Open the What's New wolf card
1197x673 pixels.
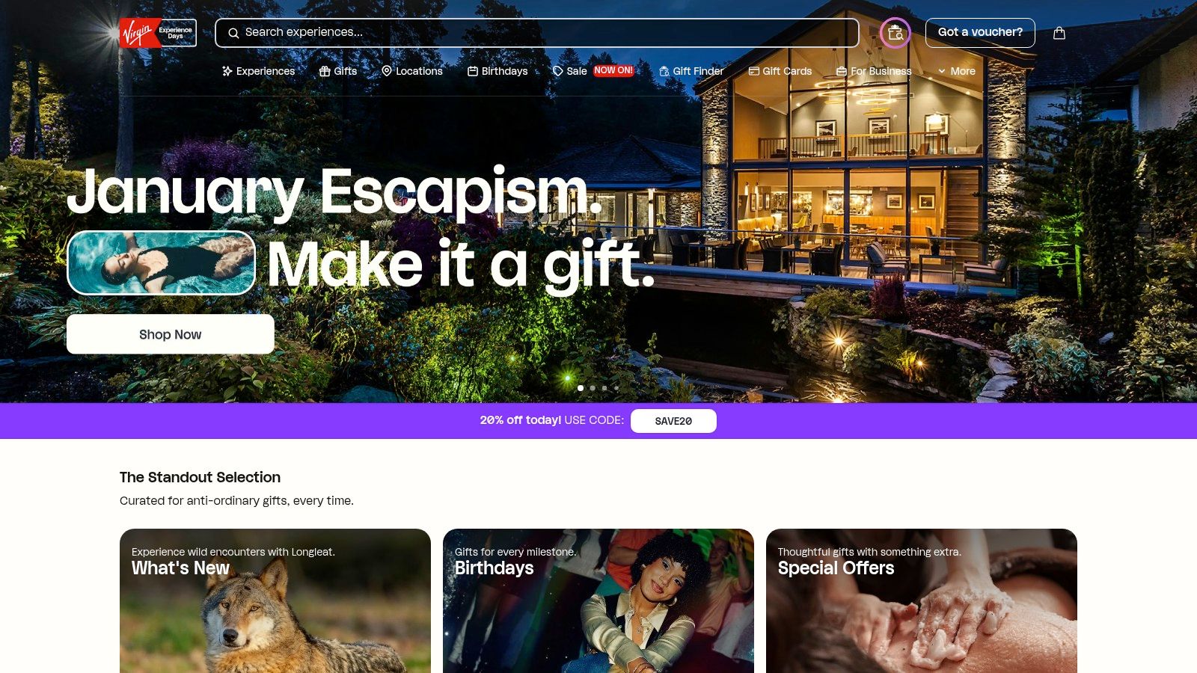pyautogui.click(x=275, y=601)
